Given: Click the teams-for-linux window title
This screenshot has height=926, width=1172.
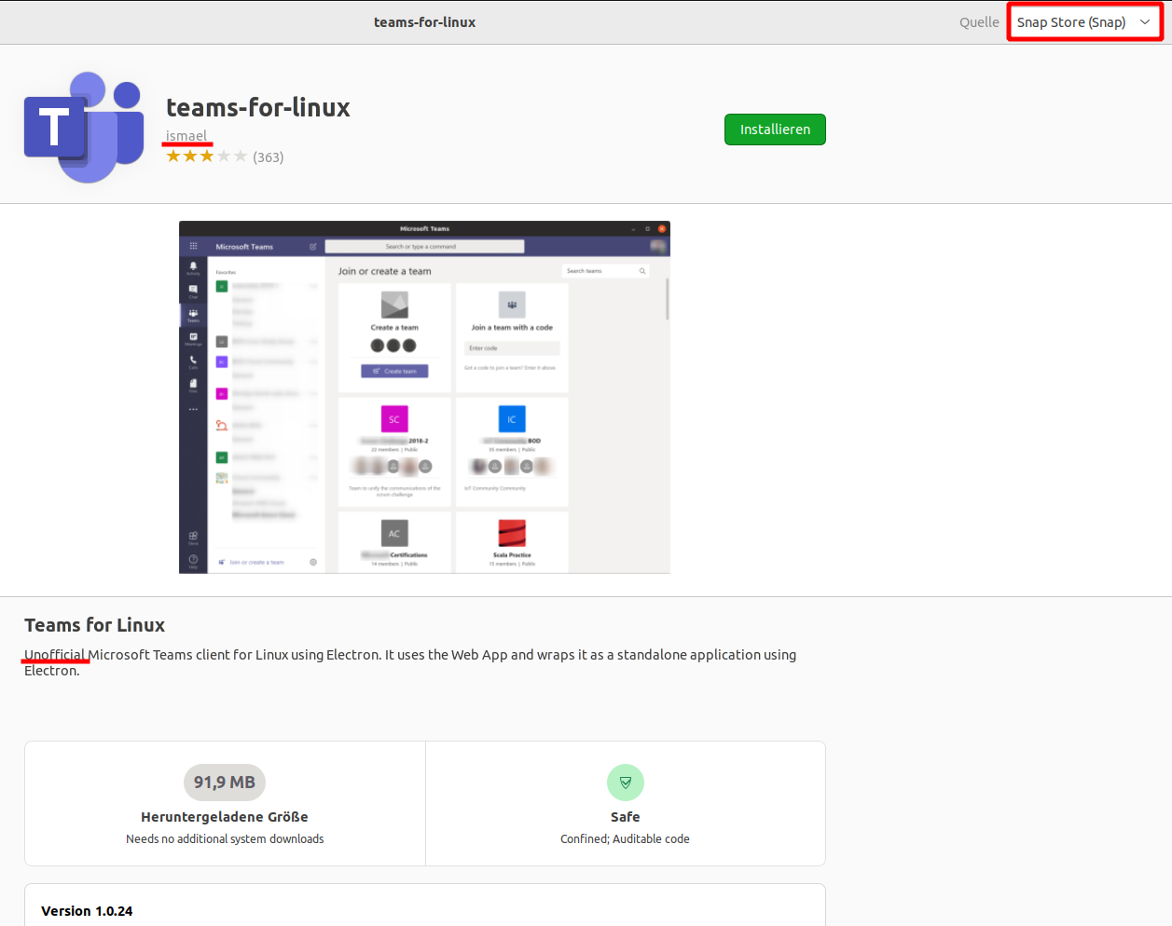Looking at the screenshot, I should [424, 22].
